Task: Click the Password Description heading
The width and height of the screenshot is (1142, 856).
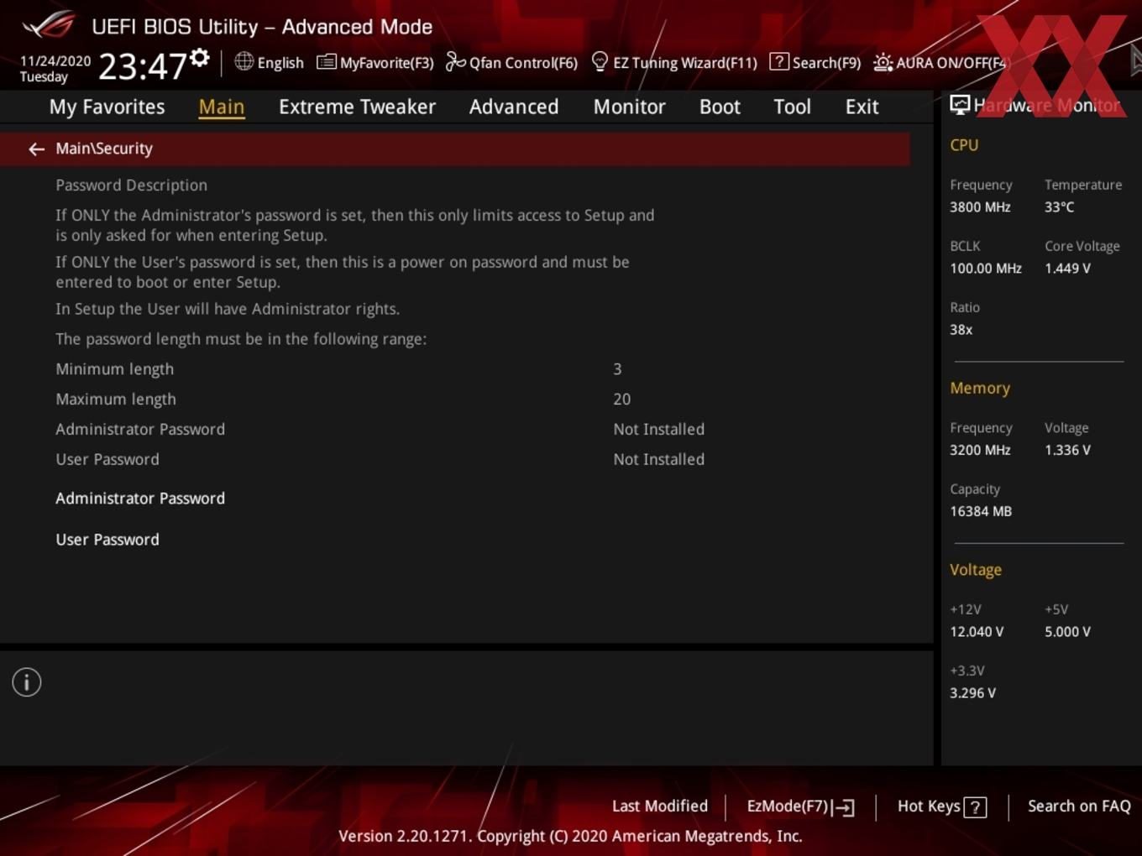Action: (x=131, y=185)
